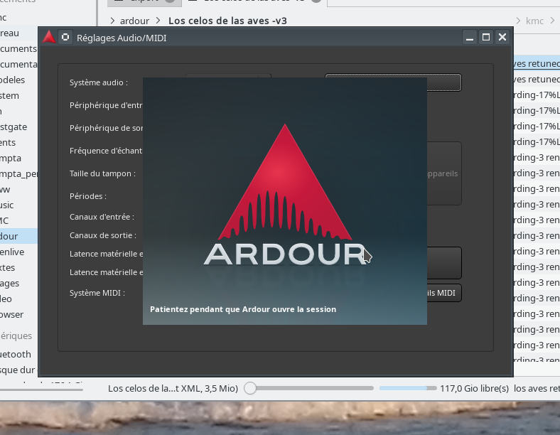The image size is (560, 435).
Task: Click the 'Périphérique de sor' label
Action: pyautogui.click(x=106, y=128)
